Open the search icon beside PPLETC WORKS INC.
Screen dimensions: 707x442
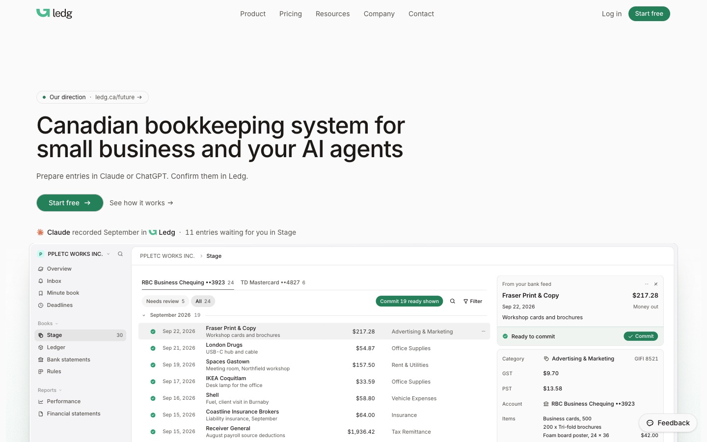[120, 254]
